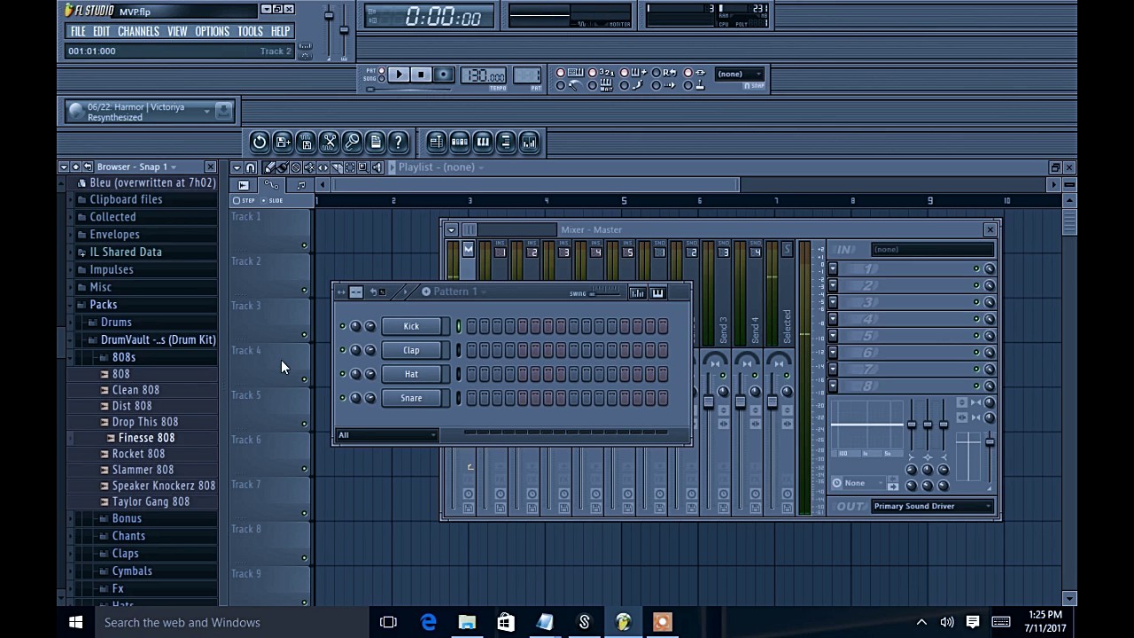The image size is (1134, 638).
Task: Click the scissors-style toolbar icon
Action: click(x=329, y=142)
